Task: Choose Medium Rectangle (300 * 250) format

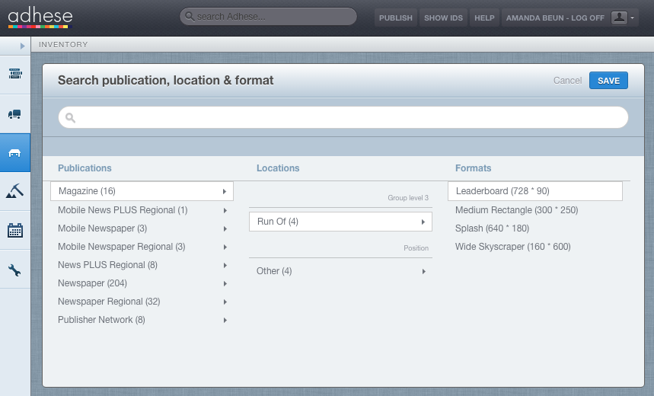Action: [516, 210]
